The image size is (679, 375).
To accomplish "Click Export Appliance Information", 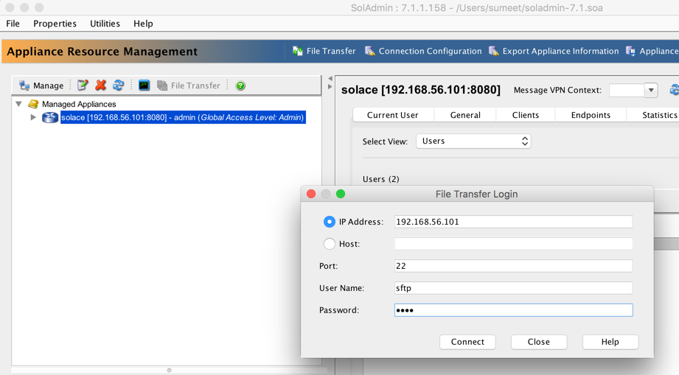I will [x=554, y=51].
